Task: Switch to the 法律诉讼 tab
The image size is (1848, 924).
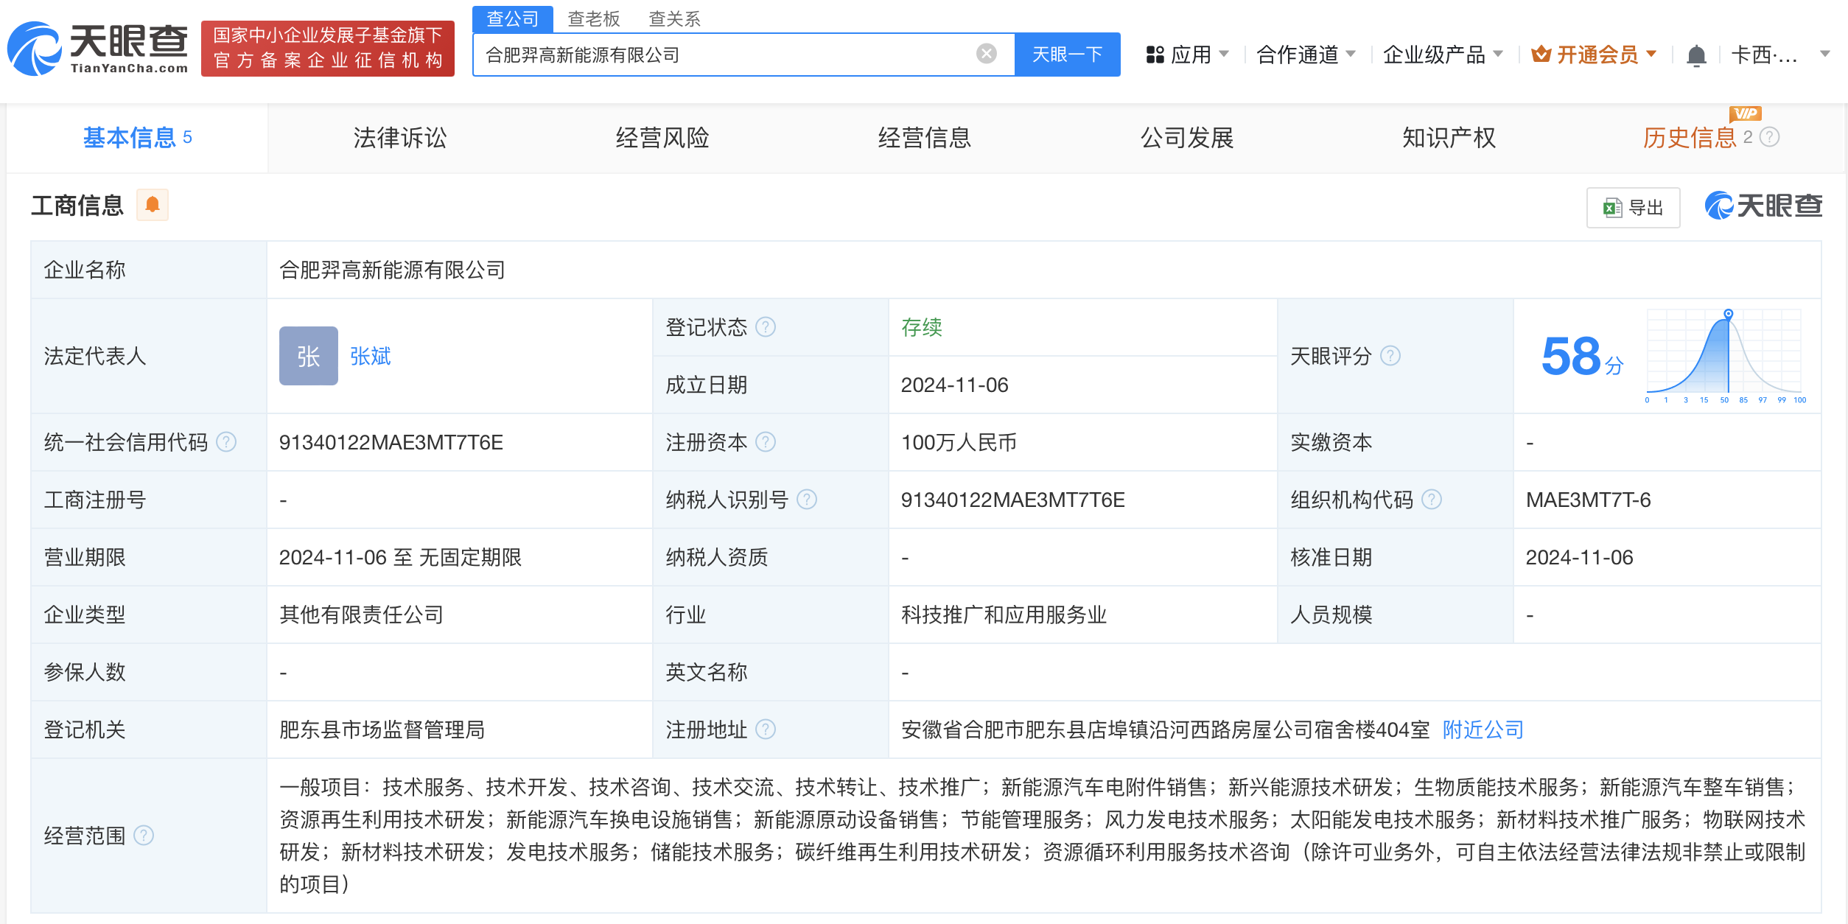Action: pos(400,138)
